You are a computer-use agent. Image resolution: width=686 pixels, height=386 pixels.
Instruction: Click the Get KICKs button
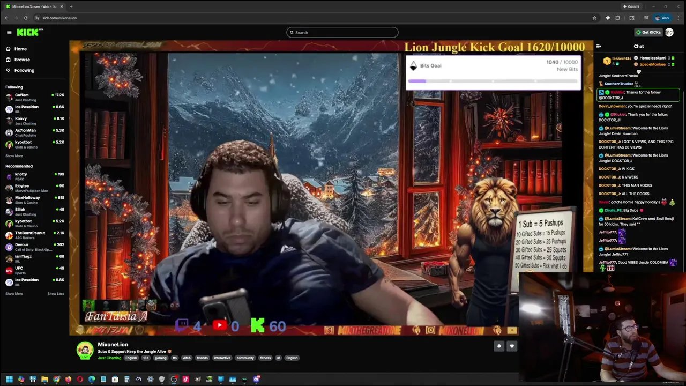(x=648, y=32)
